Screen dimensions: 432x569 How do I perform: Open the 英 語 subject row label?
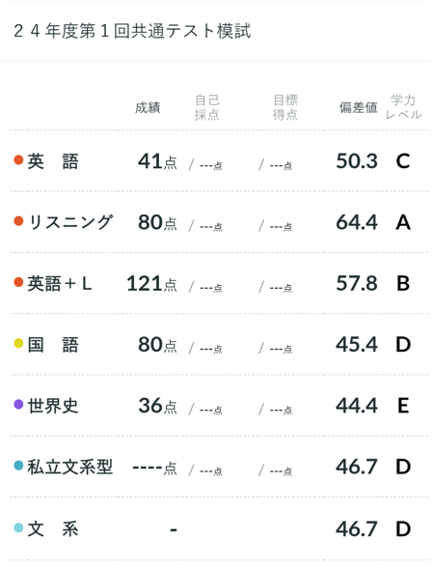(x=53, y=161)
